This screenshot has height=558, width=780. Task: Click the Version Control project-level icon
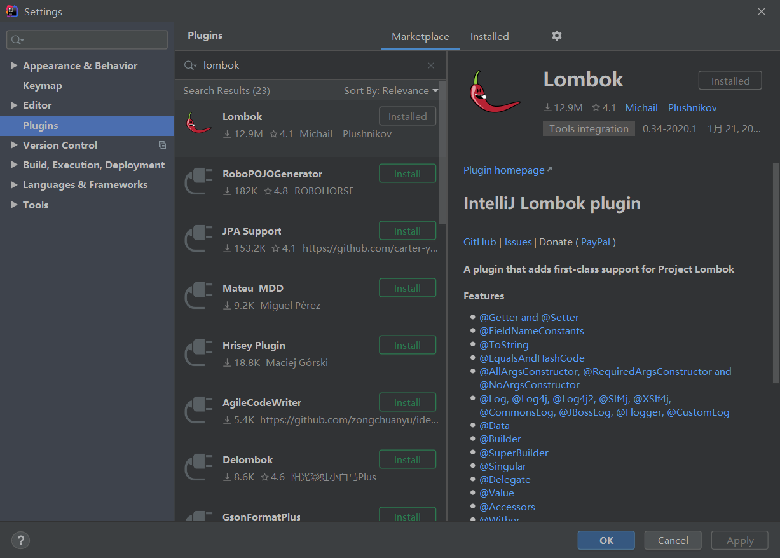click(162, 145)
